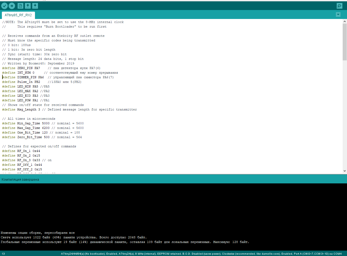Open the Serial Monitor
Viewport: 347px width, 256px height.
pyautogui.click(x=339, y=6)
